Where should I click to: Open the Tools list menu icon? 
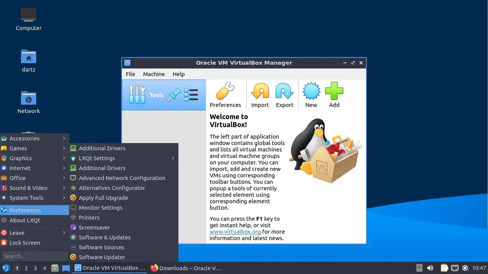(191, 95)
